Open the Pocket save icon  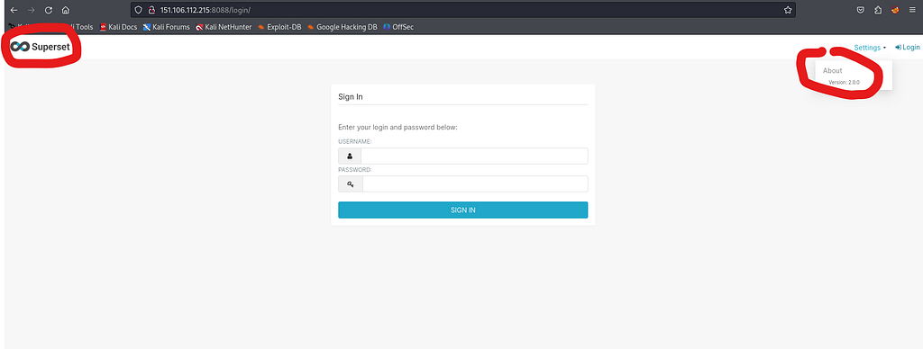[x=860, y=10]
